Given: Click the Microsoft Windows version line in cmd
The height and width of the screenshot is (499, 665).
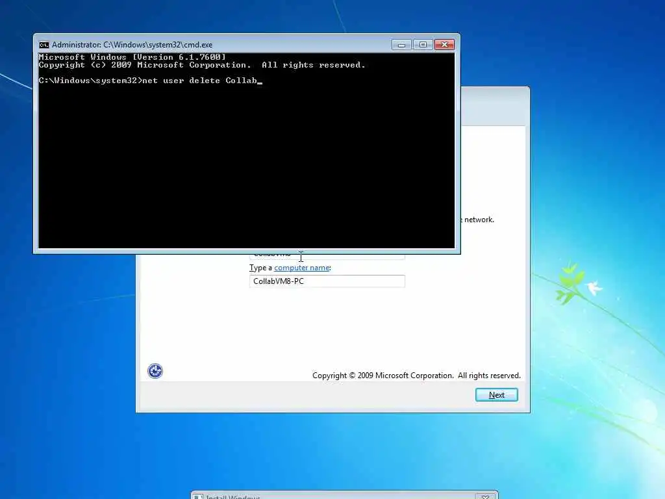Looking at the screenshot, I should [x=132, y=57].
